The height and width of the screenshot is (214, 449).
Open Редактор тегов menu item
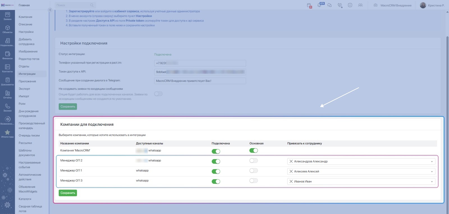(x=29, y=59)
